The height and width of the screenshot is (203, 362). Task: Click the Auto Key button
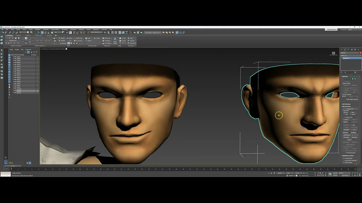coord(335,173)
